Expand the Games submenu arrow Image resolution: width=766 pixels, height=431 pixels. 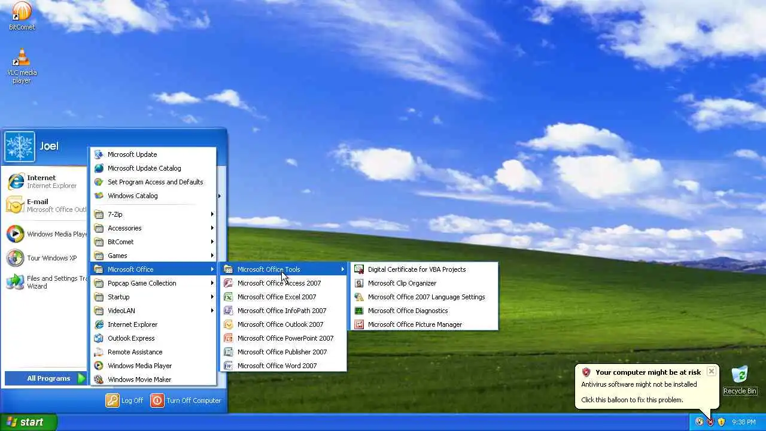coord(212,256)
